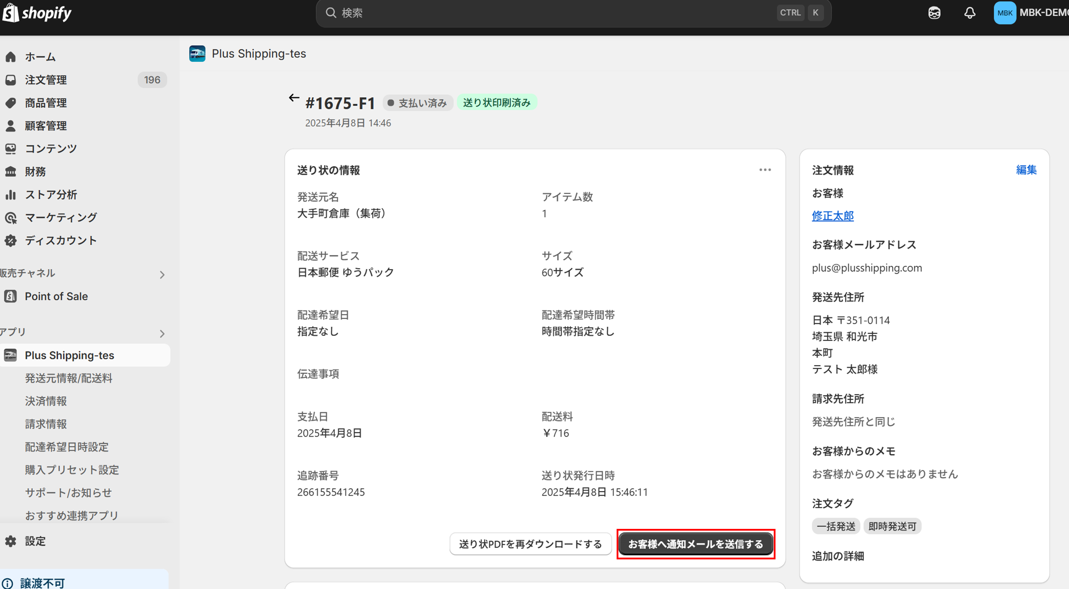
Task: Open the notifications bell
Action: click(x=969, y=13)
